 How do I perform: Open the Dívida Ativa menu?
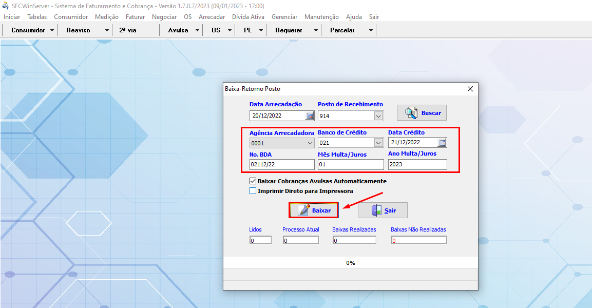point(248,17)
